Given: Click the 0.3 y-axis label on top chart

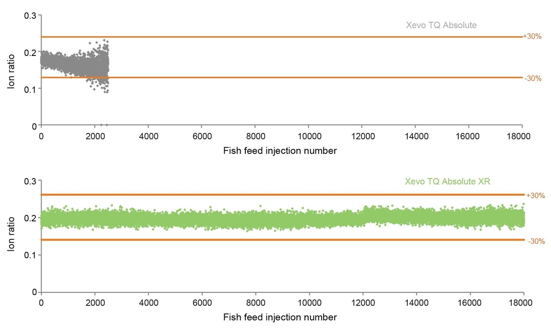Looking at the screenshot, I should click(31, 15).
